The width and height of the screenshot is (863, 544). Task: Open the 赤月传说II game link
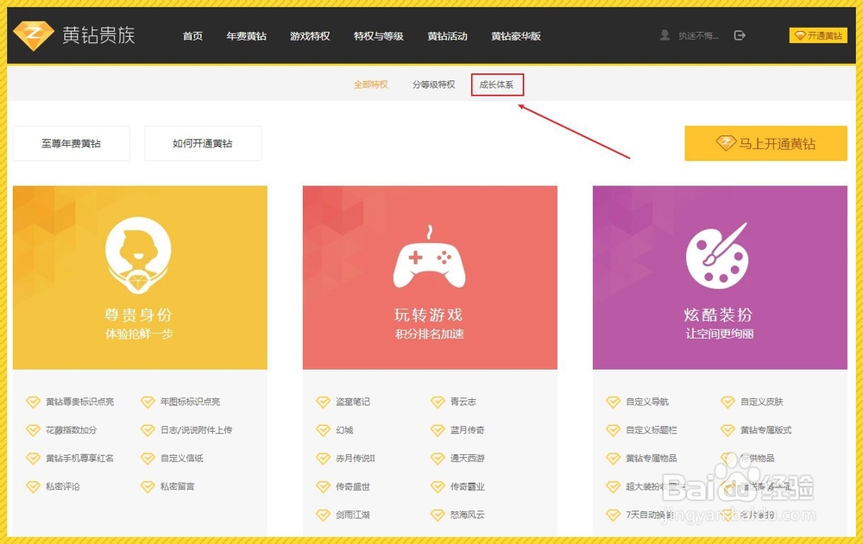click(x=356, y=458)
